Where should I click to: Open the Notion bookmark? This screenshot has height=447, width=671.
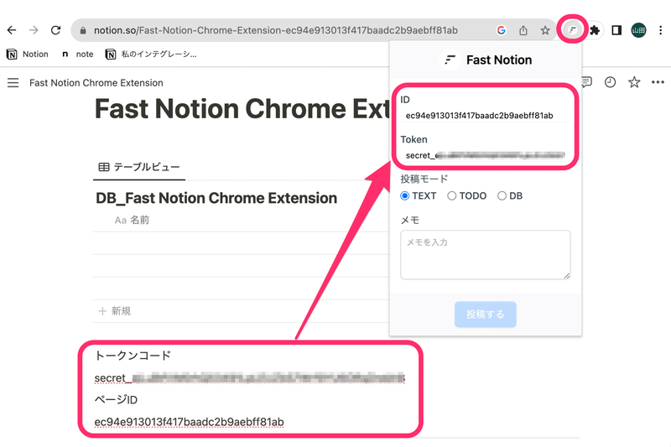click(x=28, y=54)
